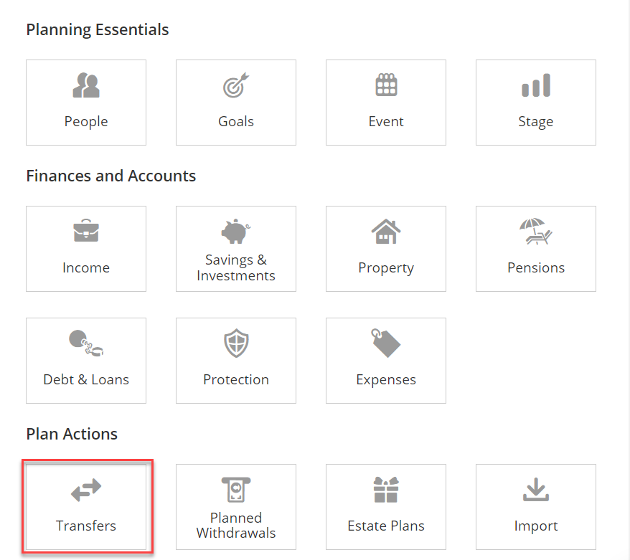Click the Estate Plans label
The height and width of the screenshot is (560, 630).
coord(386,526)
